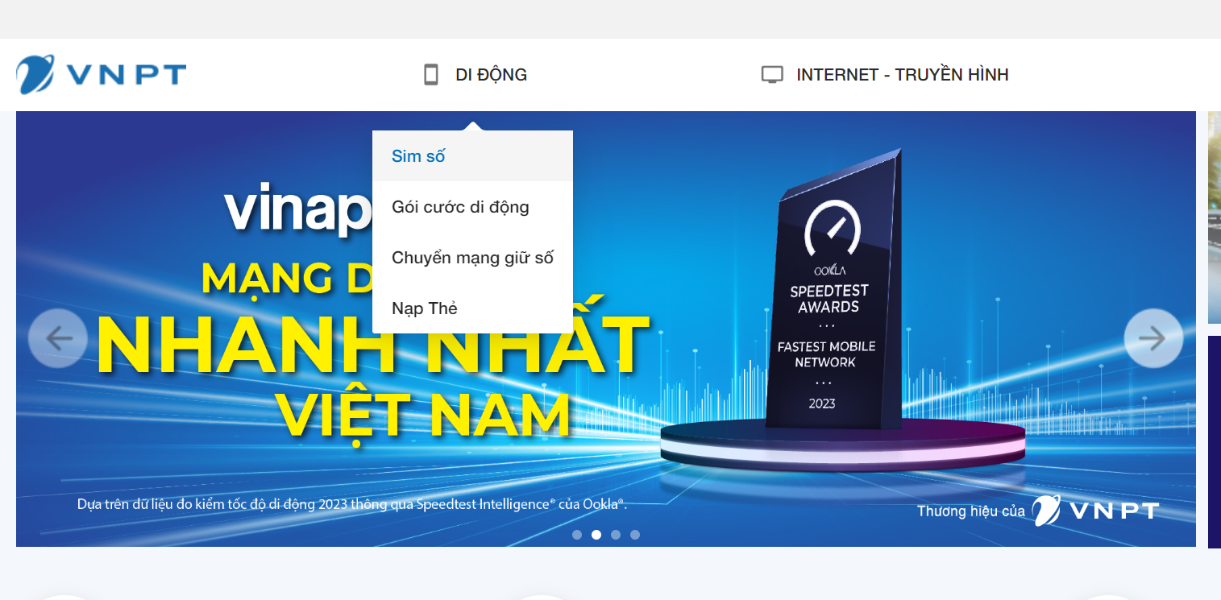Viewport: 1221px width, 600px height.
Task: Click the Thương hiệu của label
Action: click(971, 511)
